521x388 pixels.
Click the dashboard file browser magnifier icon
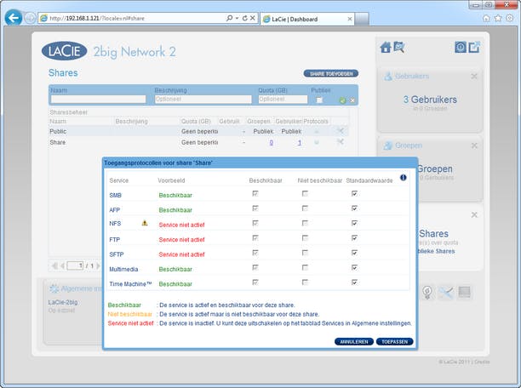tap(399, 48)
